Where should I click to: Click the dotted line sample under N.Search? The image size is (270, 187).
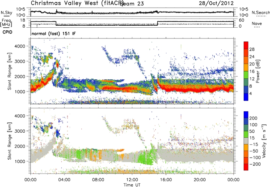[x=261, y=16]
